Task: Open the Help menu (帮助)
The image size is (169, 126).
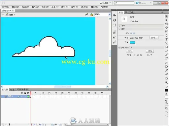Action: [x=104, y=7]
